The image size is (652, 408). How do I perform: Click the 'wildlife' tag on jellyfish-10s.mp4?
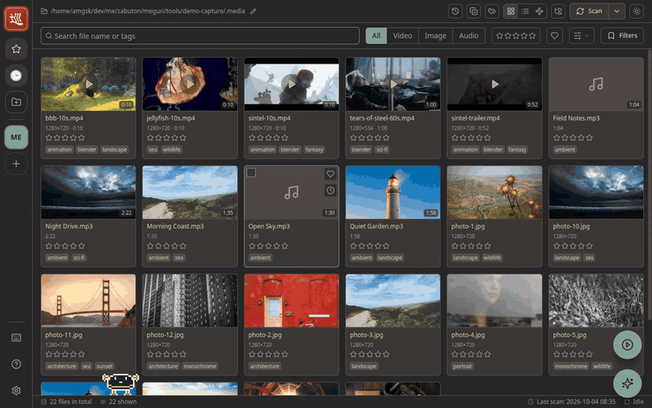[172, 150]
